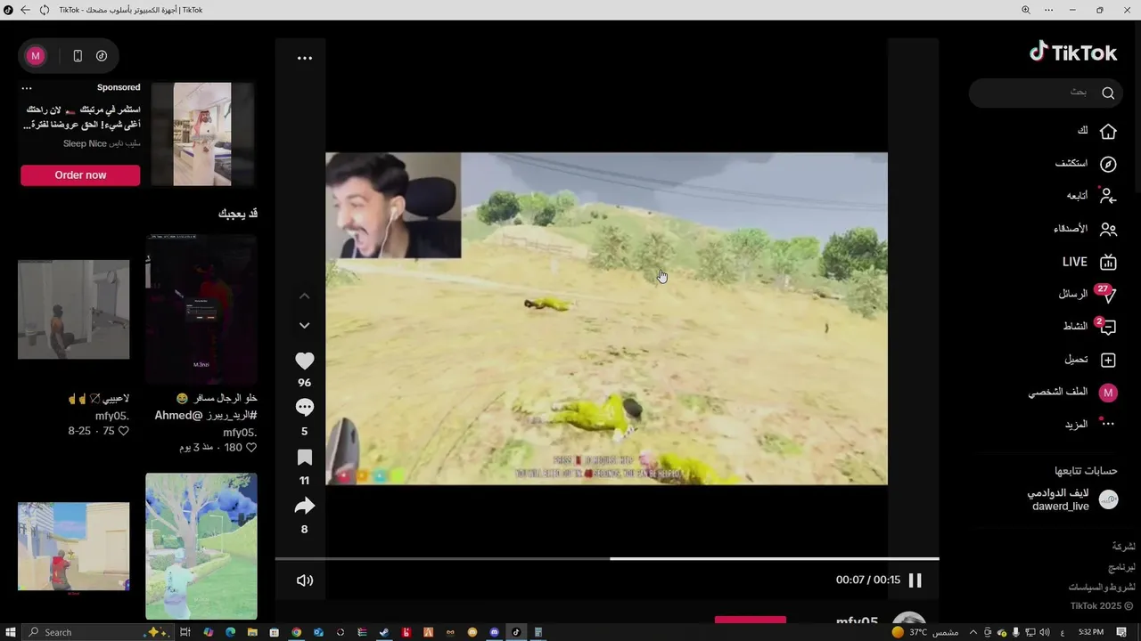The width and height of the screenshot is (1141, 641).
Task: Open three-dot options above the video
Action: (x=305, y=58)
